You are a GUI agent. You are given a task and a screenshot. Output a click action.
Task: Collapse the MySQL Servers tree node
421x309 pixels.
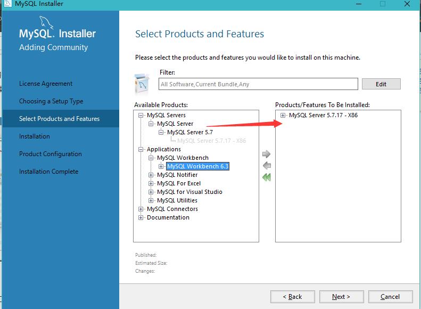point(141,115)
